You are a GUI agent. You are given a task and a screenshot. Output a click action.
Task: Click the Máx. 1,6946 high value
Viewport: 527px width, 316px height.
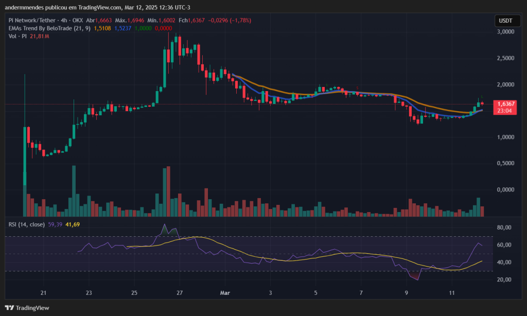(129, 21)
